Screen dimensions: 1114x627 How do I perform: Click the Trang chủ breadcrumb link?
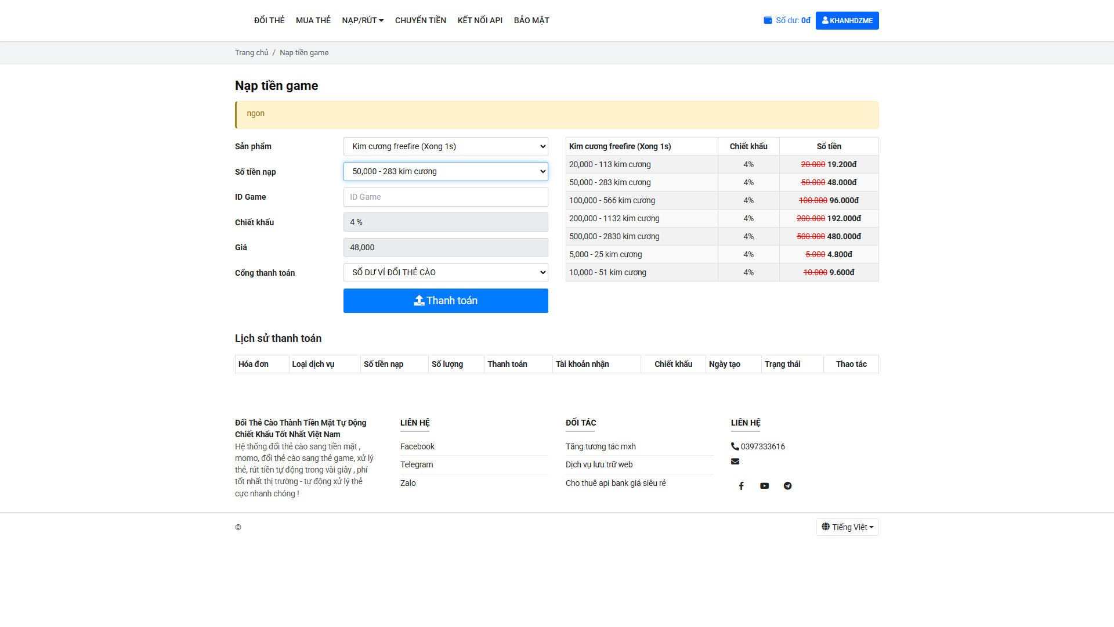tap(251, 52)
